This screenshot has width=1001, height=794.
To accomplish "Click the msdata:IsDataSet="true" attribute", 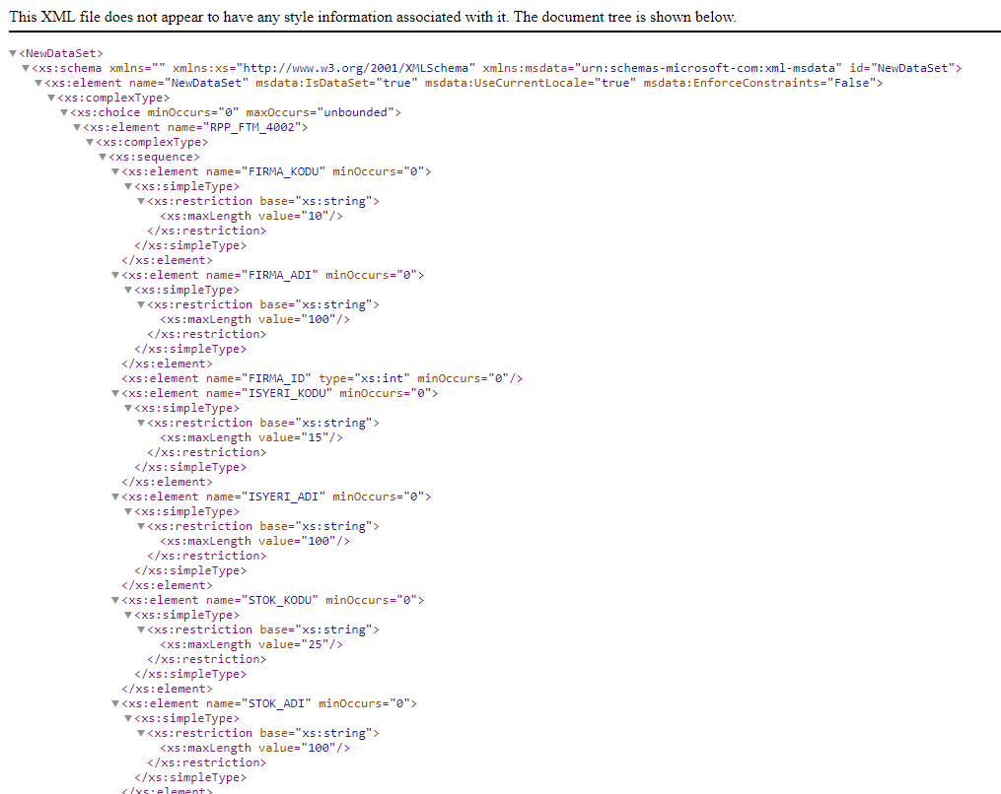I will point(336,83).
